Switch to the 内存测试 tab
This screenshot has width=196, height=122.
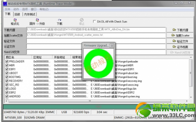[30, 14]
